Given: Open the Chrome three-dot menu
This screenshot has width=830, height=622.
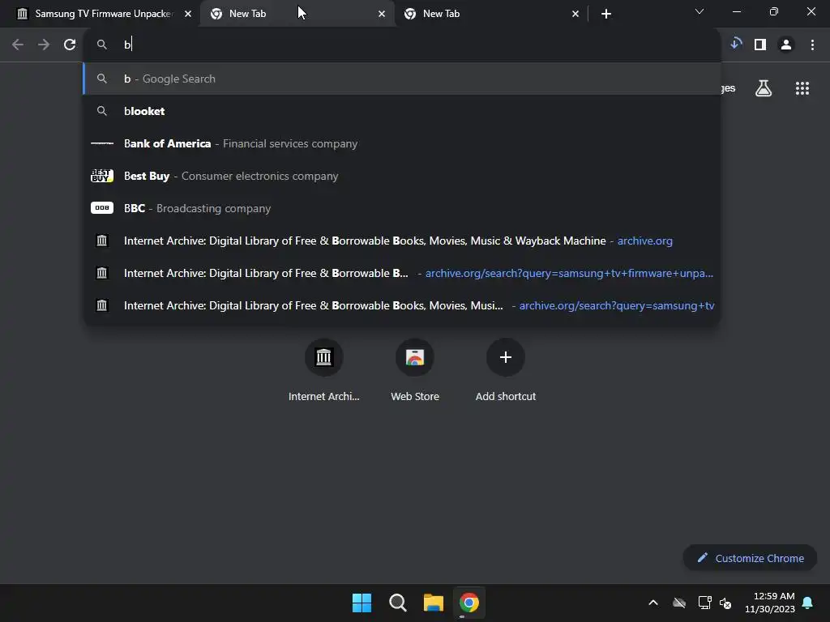Looking at the screenshot, I should click(x=812, y=45).
